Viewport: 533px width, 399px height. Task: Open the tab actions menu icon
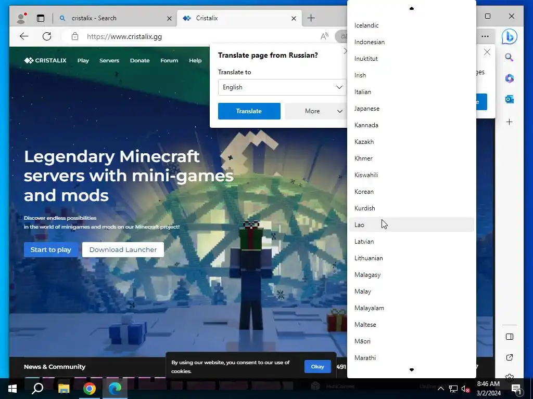click(41, 18)
